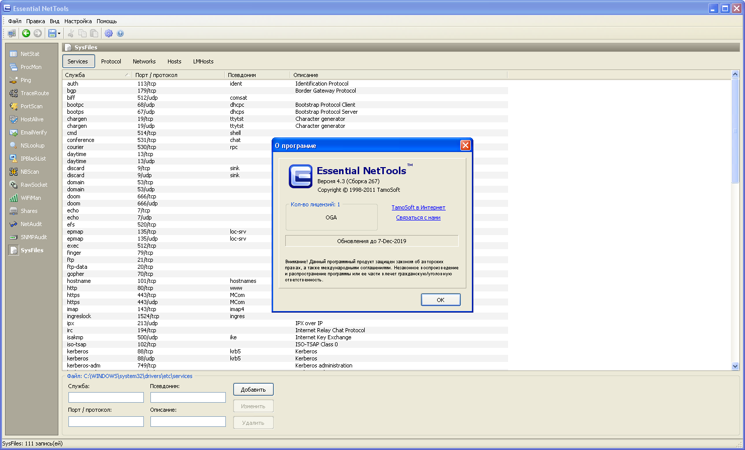
Task: Click the Псевдоним input field
Action: tap(188, 397)
